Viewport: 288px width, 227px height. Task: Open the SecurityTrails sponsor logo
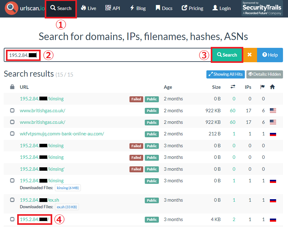pos(262,8)
